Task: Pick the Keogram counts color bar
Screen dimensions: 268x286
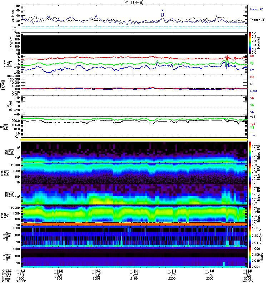Action: coord(250,43)
